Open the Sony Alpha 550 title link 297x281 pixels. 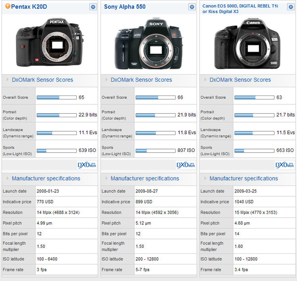125,6
